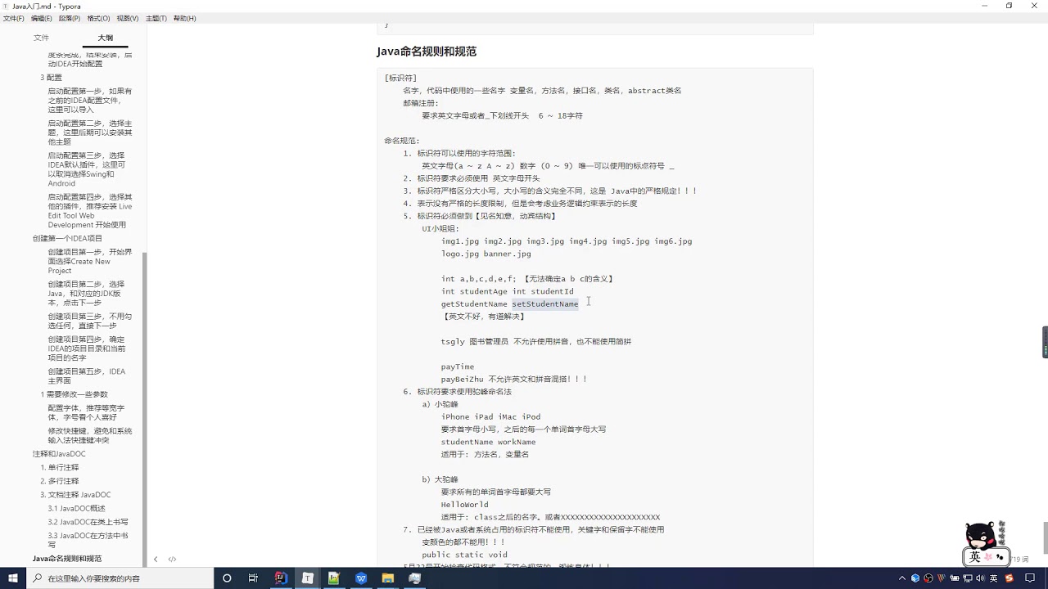
Task: Jump to 创建第一个IDEA项目 heading in outline
Action: coord(67,238)
